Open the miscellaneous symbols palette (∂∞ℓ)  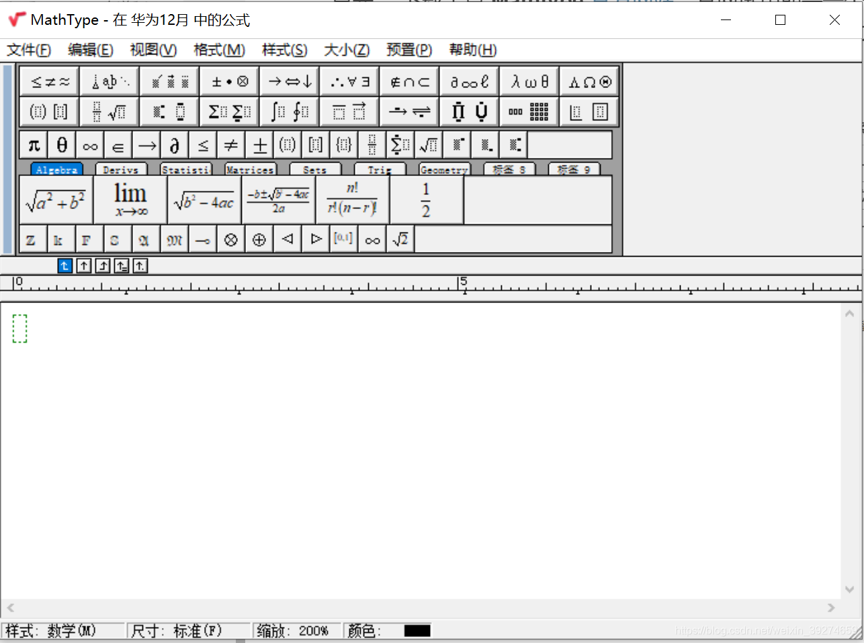tap(469, 82)
